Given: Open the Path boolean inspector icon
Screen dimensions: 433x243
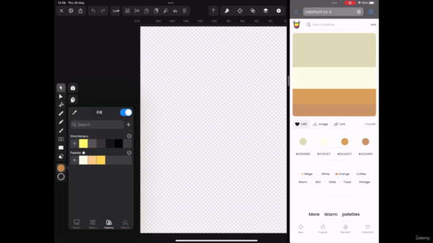Looking at the screenshot, I should [x=252, y=11].
